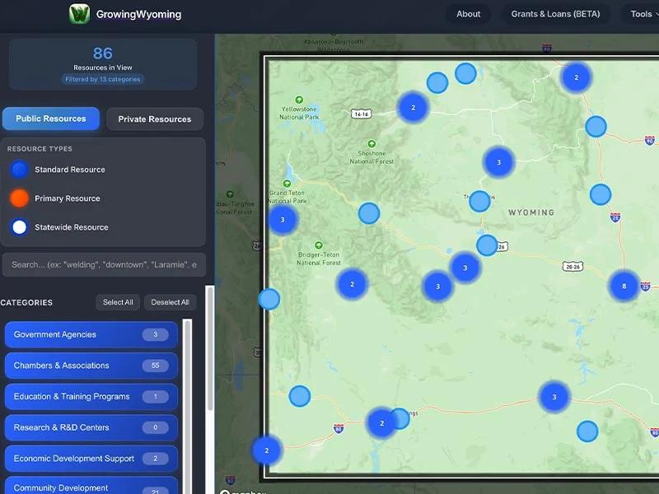Click the Standard Resource blue swatch
659x494 pixels.
(x=19, y=170)
